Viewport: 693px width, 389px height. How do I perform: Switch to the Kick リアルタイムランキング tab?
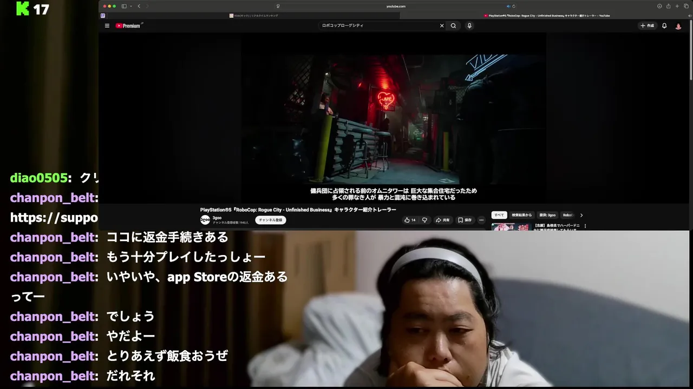[253, 16]
